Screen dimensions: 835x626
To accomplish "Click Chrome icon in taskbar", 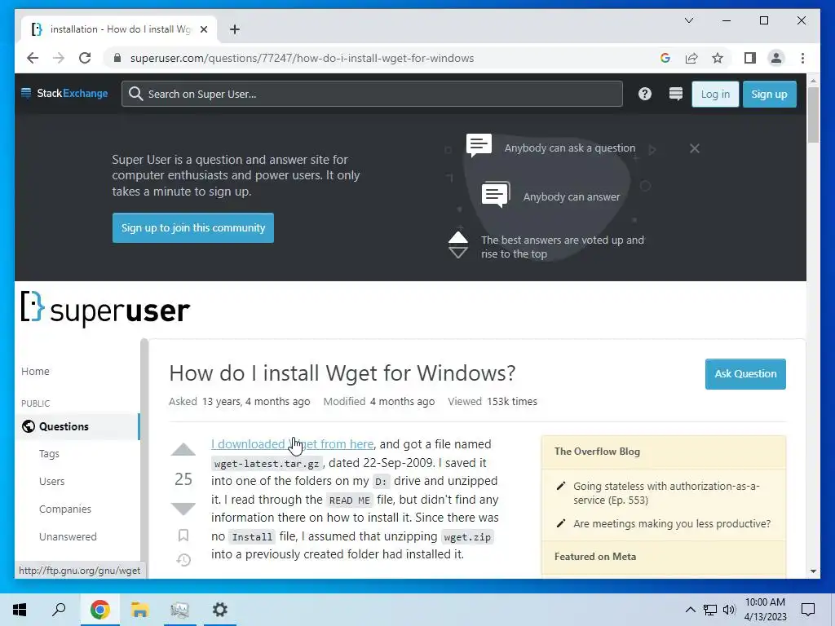I will 99,610.
